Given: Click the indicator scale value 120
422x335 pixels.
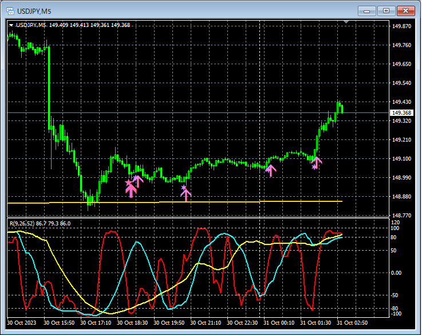Looking at the screenshot, I should [395, 223].
